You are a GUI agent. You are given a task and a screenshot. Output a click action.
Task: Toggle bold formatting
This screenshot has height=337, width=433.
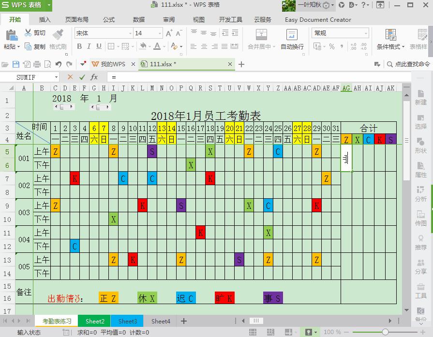pos(79,47)
